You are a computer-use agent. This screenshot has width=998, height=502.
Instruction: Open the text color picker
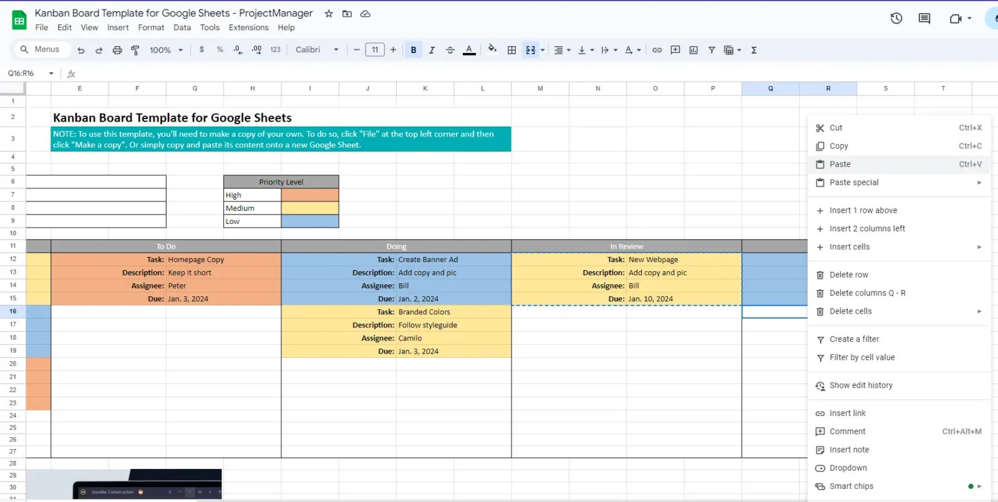(469, 50)
